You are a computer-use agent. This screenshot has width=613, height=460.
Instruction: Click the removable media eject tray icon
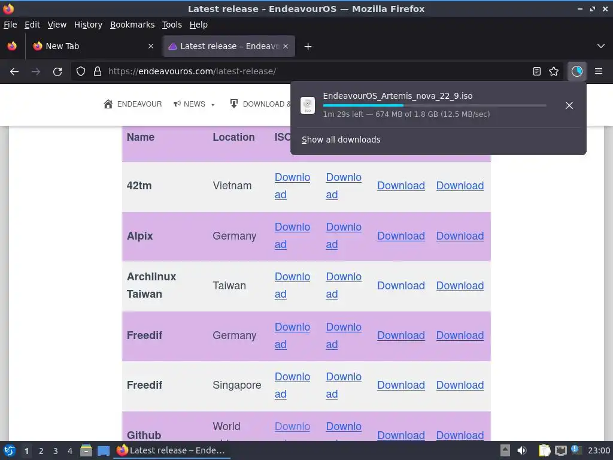[505, 450]
